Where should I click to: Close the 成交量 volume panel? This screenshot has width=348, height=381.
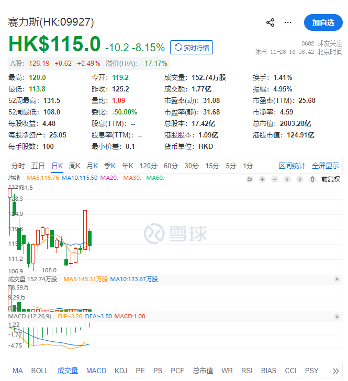pyautogui.click(x=337, y=280)
